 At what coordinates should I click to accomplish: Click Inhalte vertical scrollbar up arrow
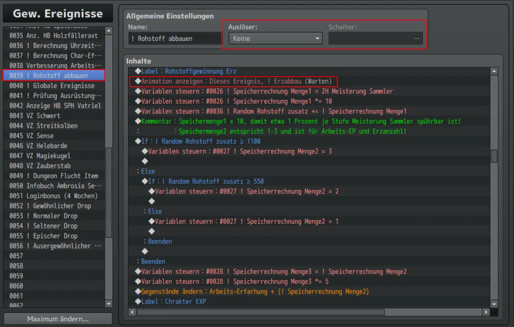(x=494, y=71)
